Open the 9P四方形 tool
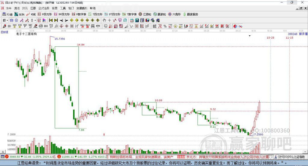 click(x=62, y=14)
